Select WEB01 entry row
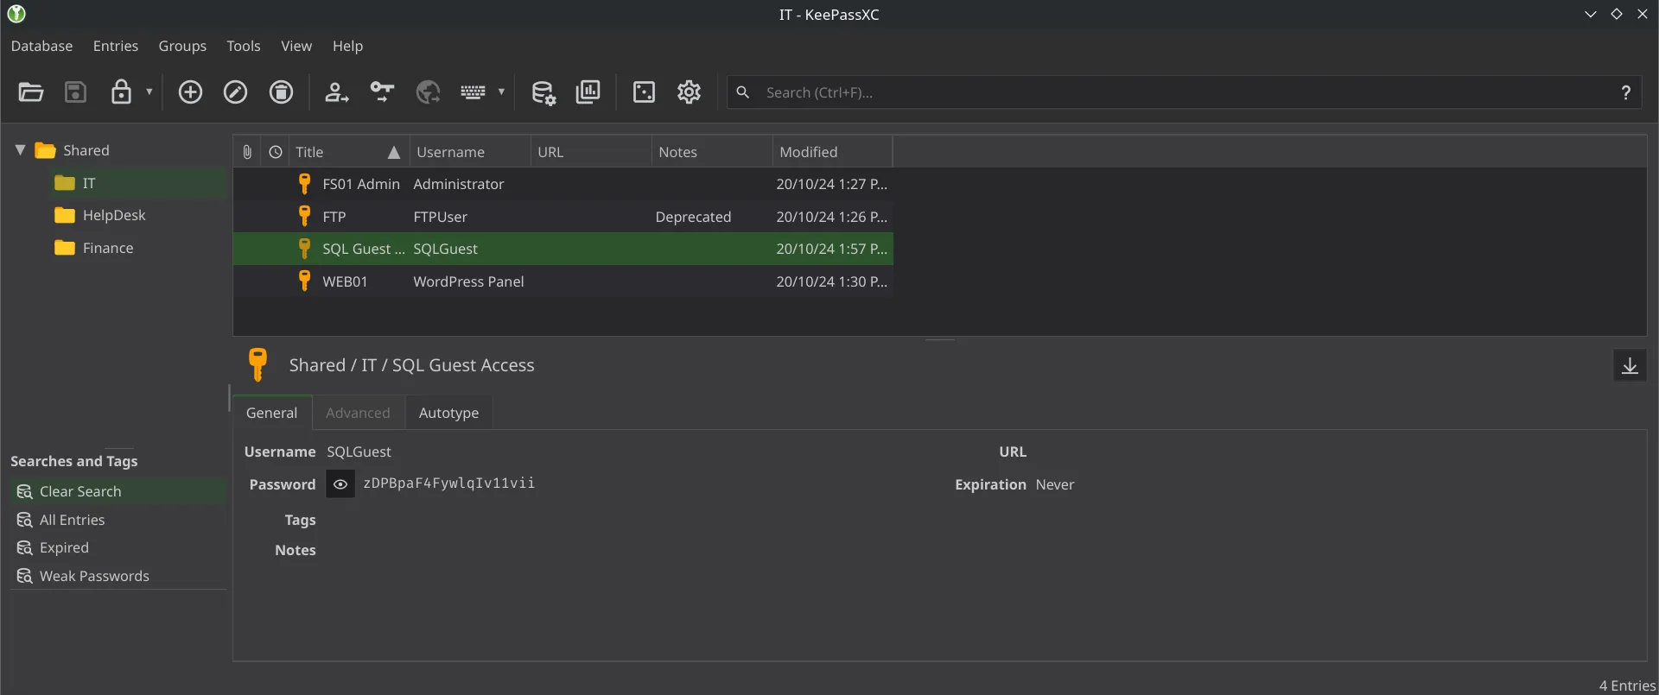The width and height of the screenshot is (1659, 695). [563, 281]
